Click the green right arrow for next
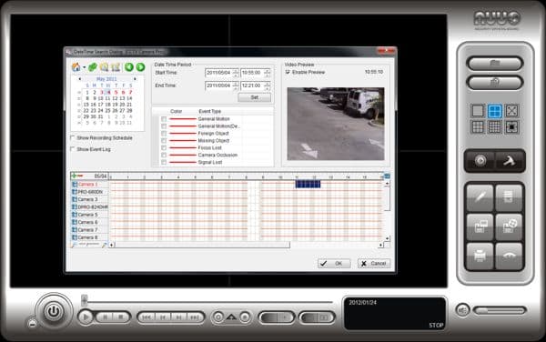The height and width of the screenshot is (342, 546). (x=140, y=66)
